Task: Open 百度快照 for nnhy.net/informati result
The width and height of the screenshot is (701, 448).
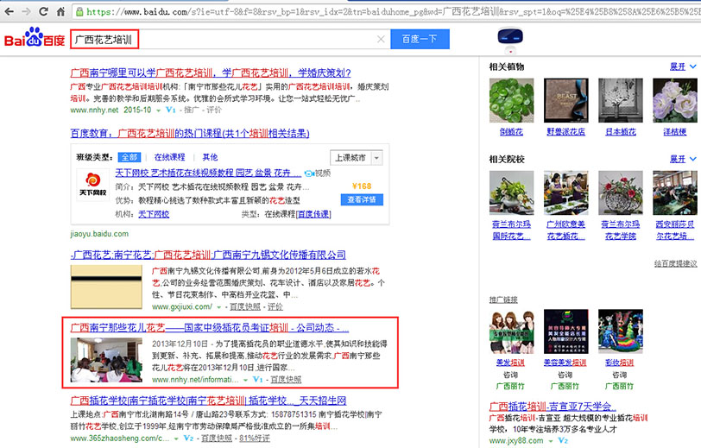Action: tap(286, 380)
